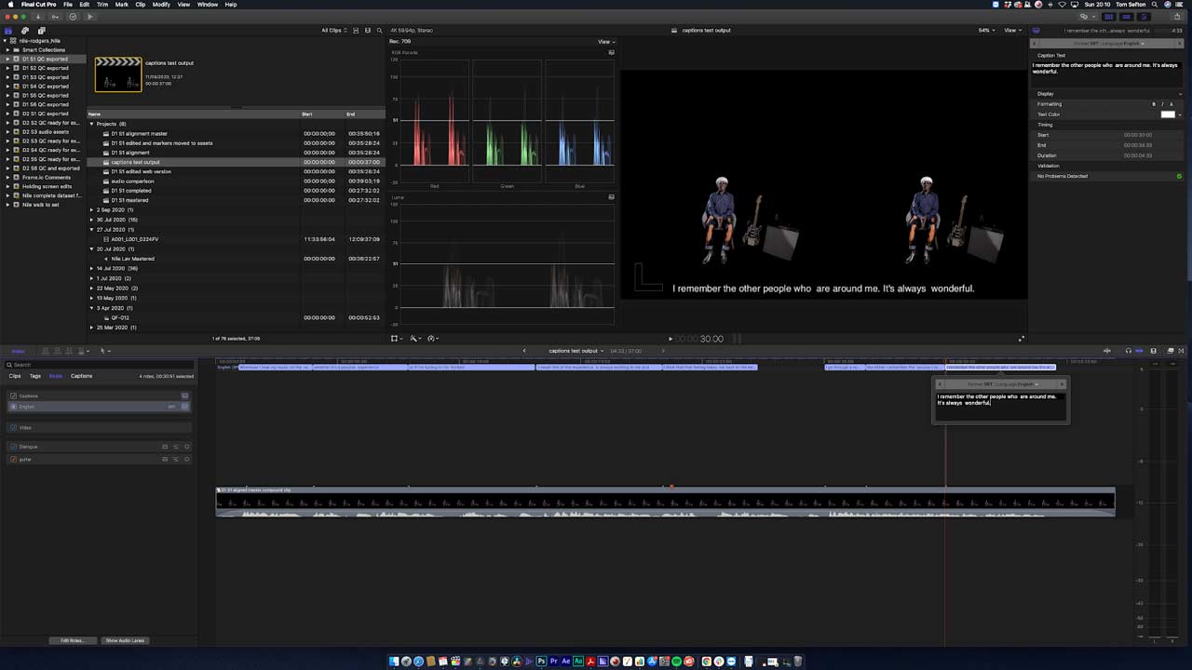Click the Inspector show/hide toolbar icon
The image size is (1192, 670).
click(x=1144, y=17)
